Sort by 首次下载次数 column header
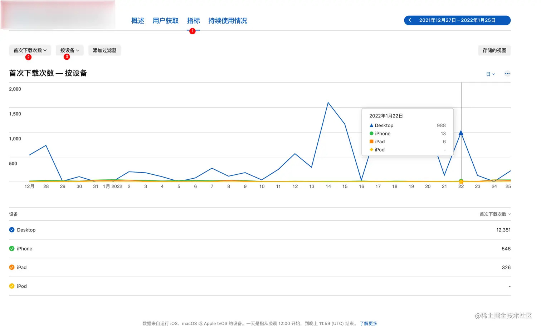Image resolution: width=541 pixels, height=328 pixels. point(495,214)
